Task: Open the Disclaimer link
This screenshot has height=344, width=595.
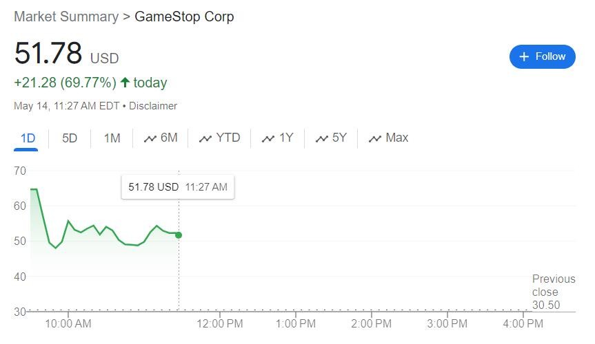Action: pos(153,106)
